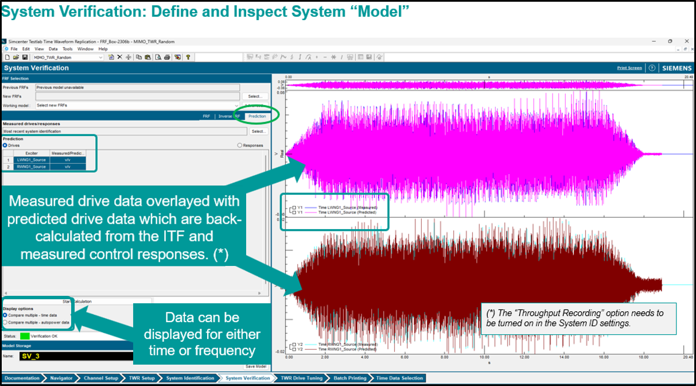Click the New project toolbar icon

[7, 57]
